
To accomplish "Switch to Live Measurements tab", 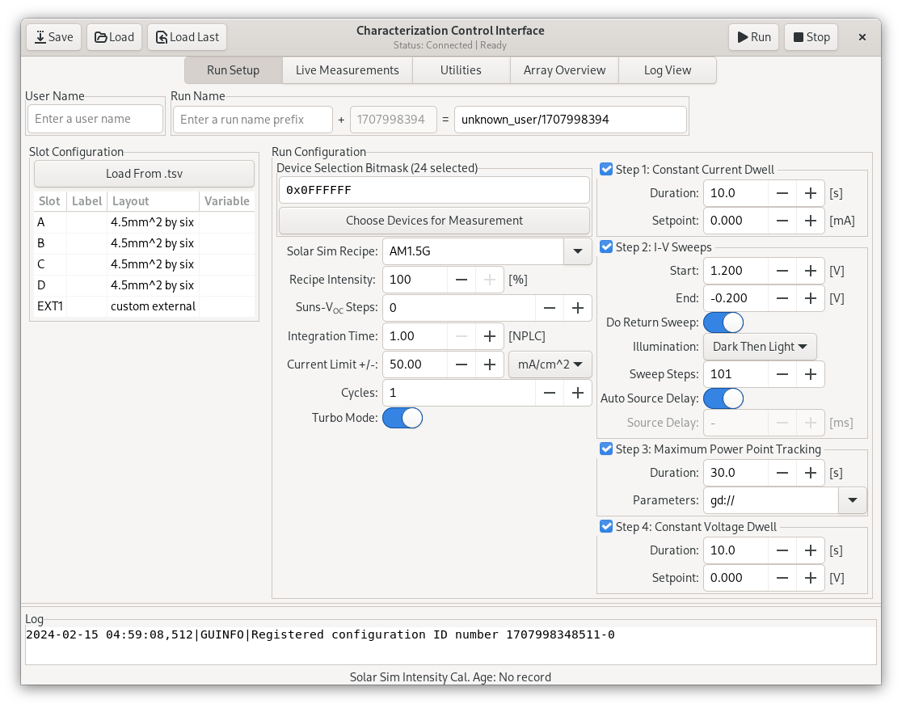I will click(x=347, y=70).
